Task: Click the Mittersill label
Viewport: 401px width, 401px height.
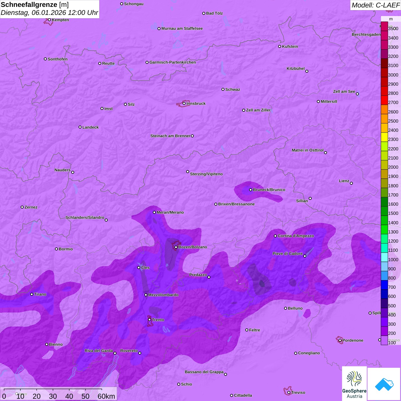Action: click(x=329, y=101)
